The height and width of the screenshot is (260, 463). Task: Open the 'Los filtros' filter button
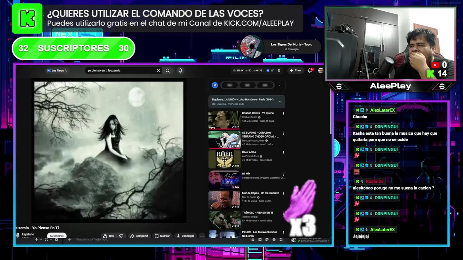[x=58, y=70]
